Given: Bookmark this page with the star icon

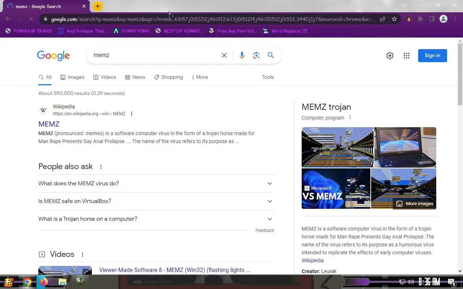Looking at the screenshot, I should [x=394, y=19].
